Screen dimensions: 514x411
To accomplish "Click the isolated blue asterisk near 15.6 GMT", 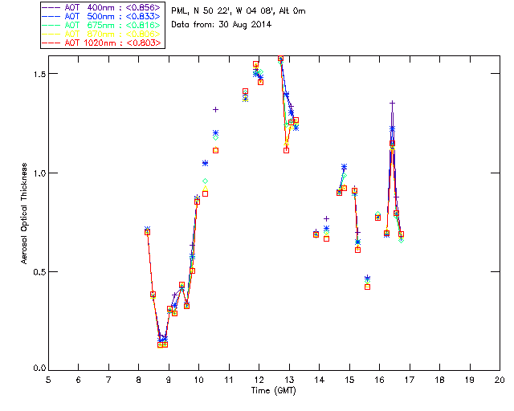I will pyautogui.click(x=367, y=279).
